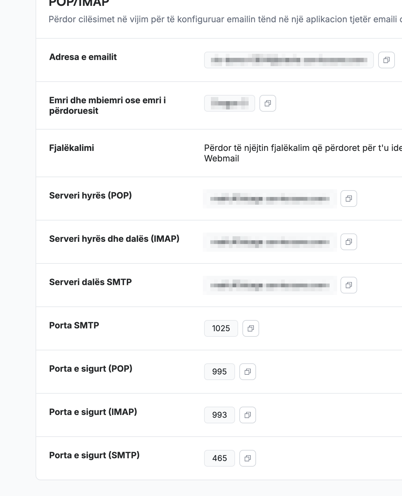The image size is (402, 496).
Task: Copy the Serveri hyrës dhe dalës (IMAP) value
Action: click(x=349, y=242)
